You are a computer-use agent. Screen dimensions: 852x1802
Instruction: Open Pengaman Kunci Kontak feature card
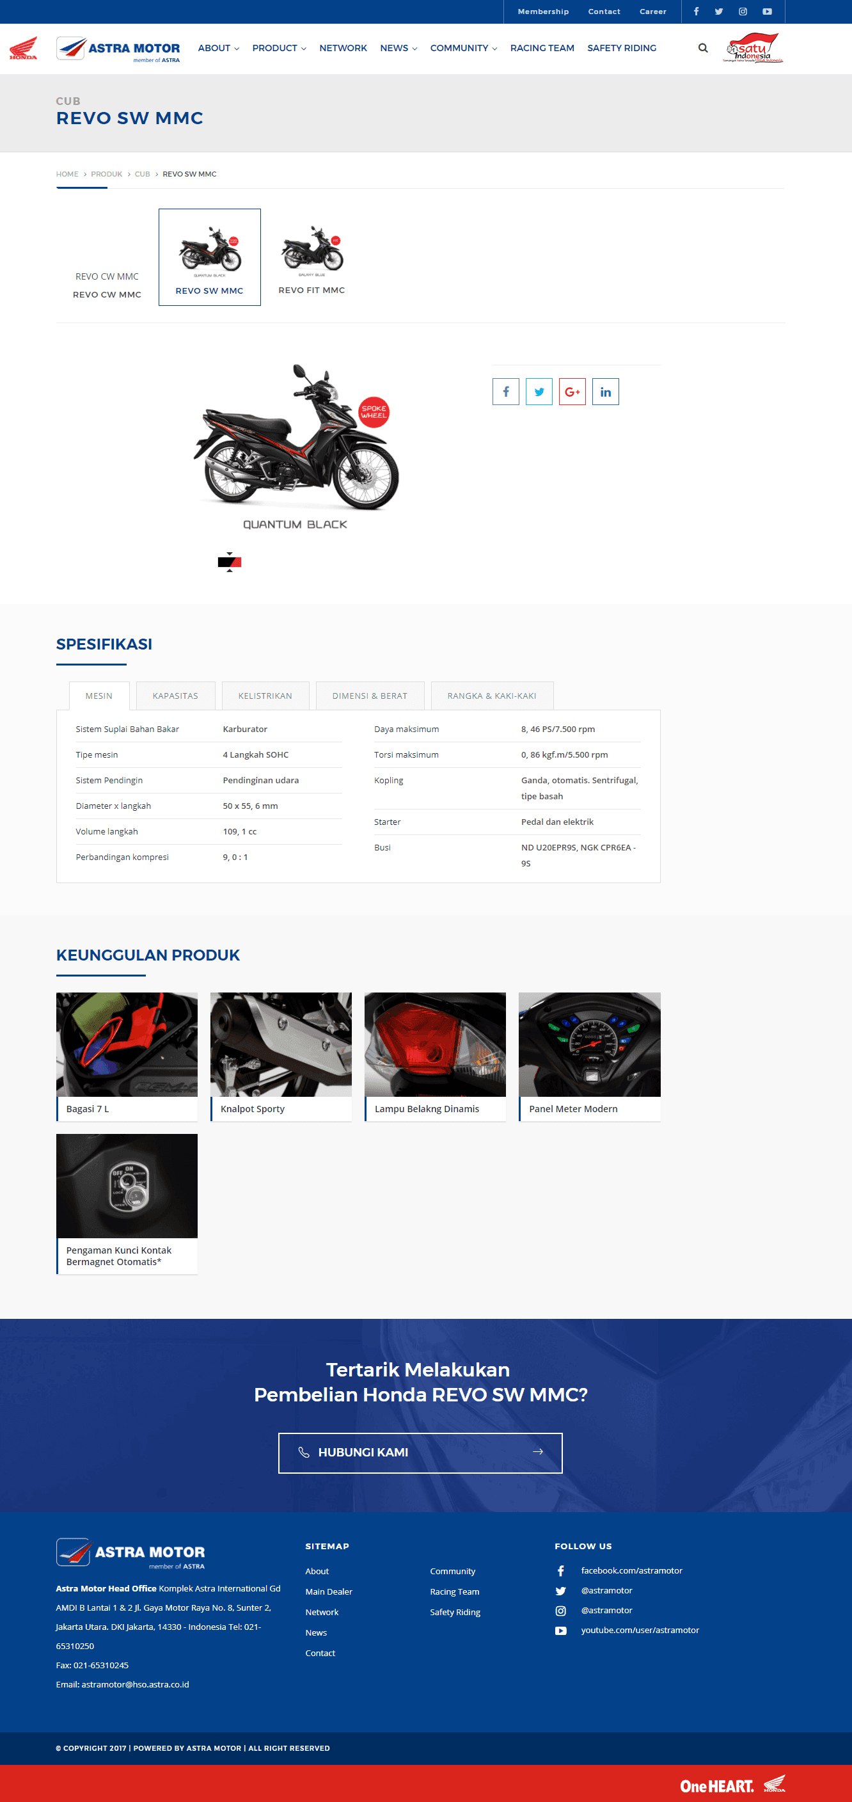[127, 1204]
